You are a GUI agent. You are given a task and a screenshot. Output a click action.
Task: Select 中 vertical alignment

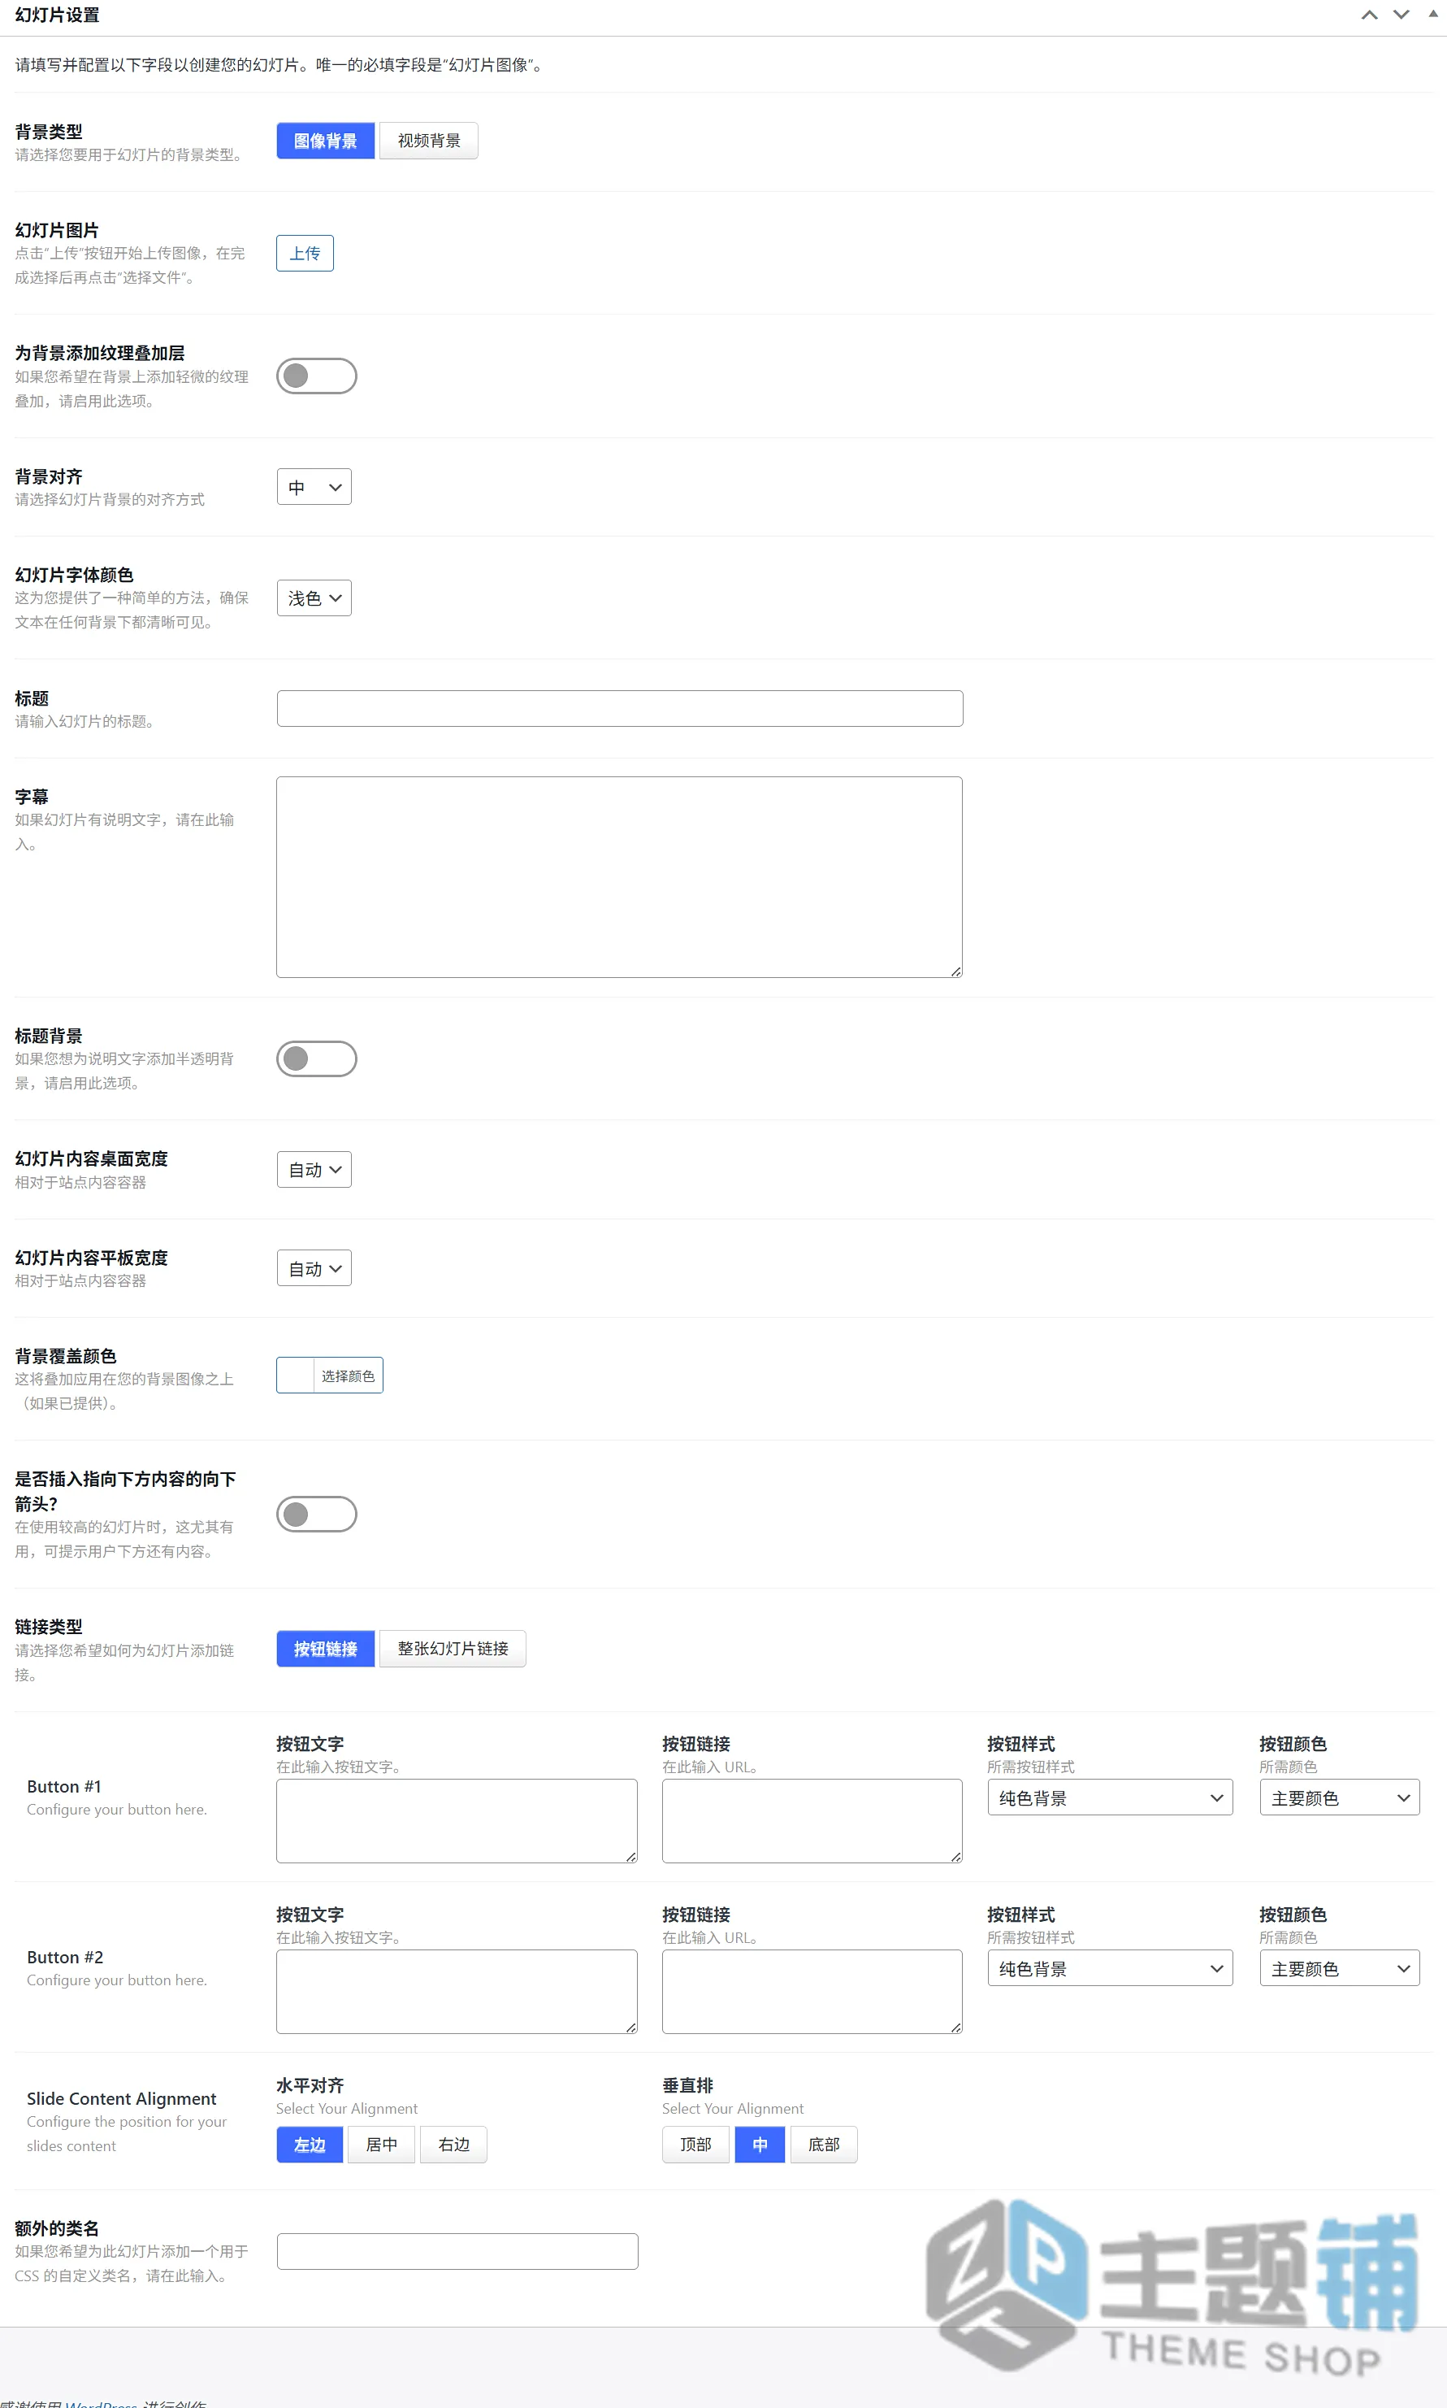(x=760, y=2145)
